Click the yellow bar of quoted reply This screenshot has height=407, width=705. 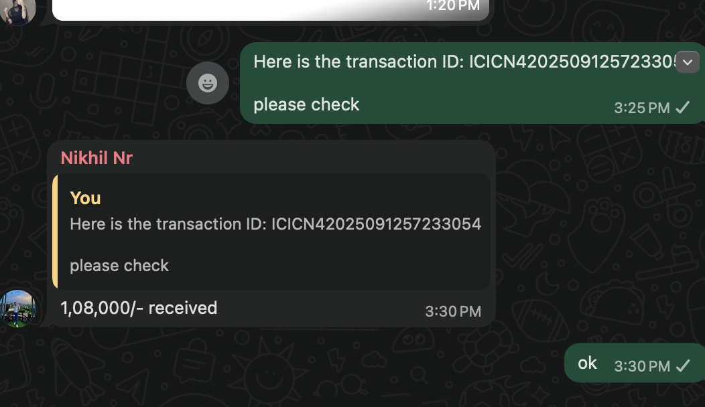[x=55, y=232]
